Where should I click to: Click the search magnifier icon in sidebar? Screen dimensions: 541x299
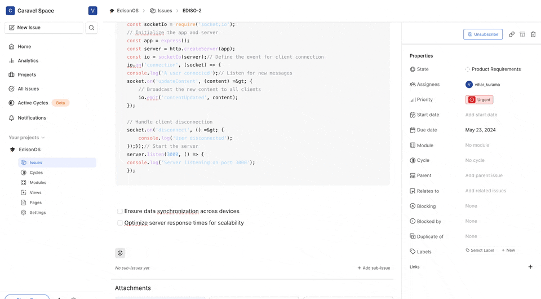(x=91, y=28)
